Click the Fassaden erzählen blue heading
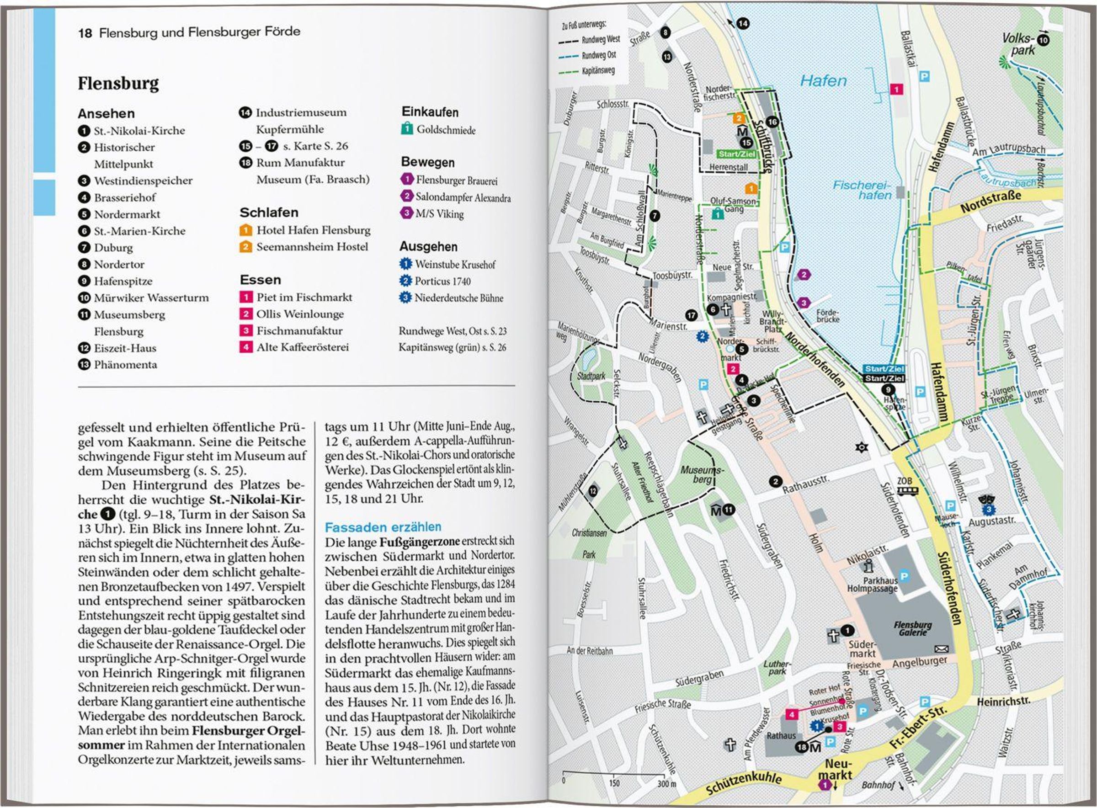 pos(383,527)
